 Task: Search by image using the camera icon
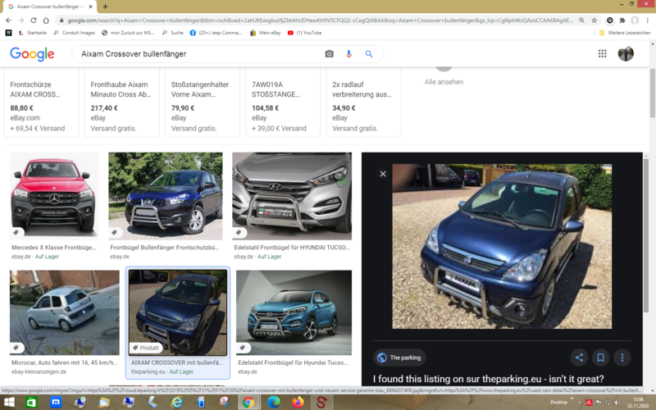click(330, 54)
